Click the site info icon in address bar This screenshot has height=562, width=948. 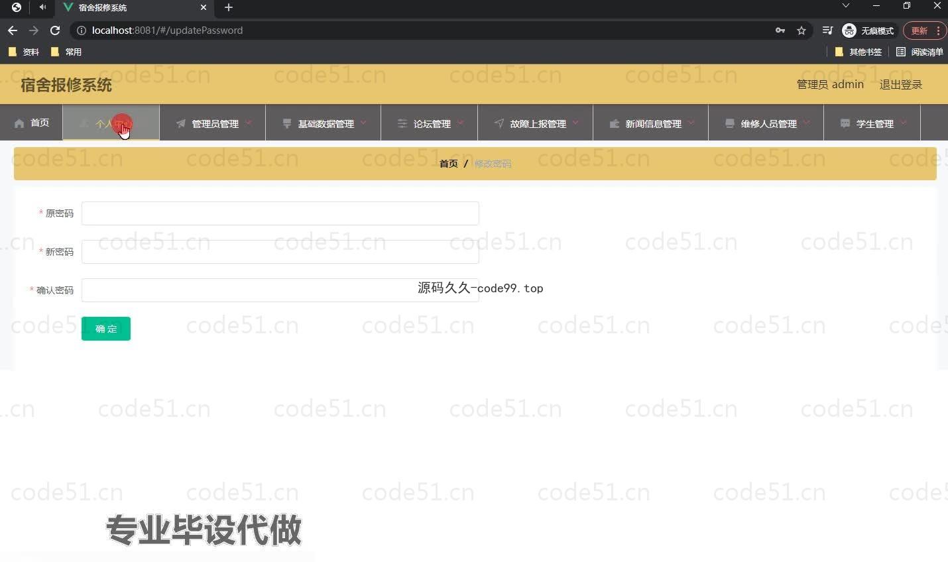(82, 30)
